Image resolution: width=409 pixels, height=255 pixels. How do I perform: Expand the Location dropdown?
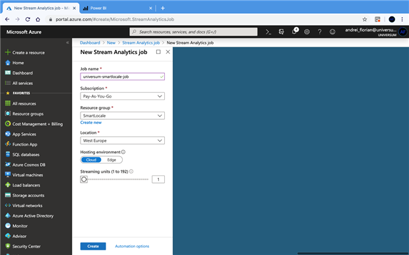pyautogui.click(x=122, y=140)
